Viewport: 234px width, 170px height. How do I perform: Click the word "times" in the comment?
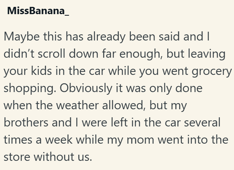(x=18, y=139)
